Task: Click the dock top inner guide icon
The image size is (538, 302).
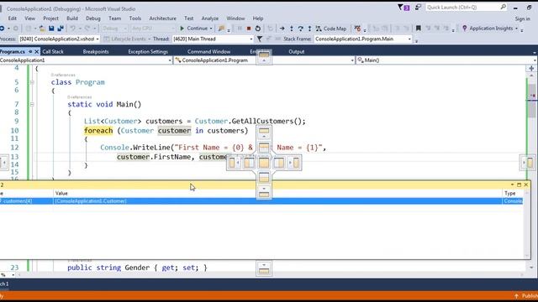Action: 264,148
